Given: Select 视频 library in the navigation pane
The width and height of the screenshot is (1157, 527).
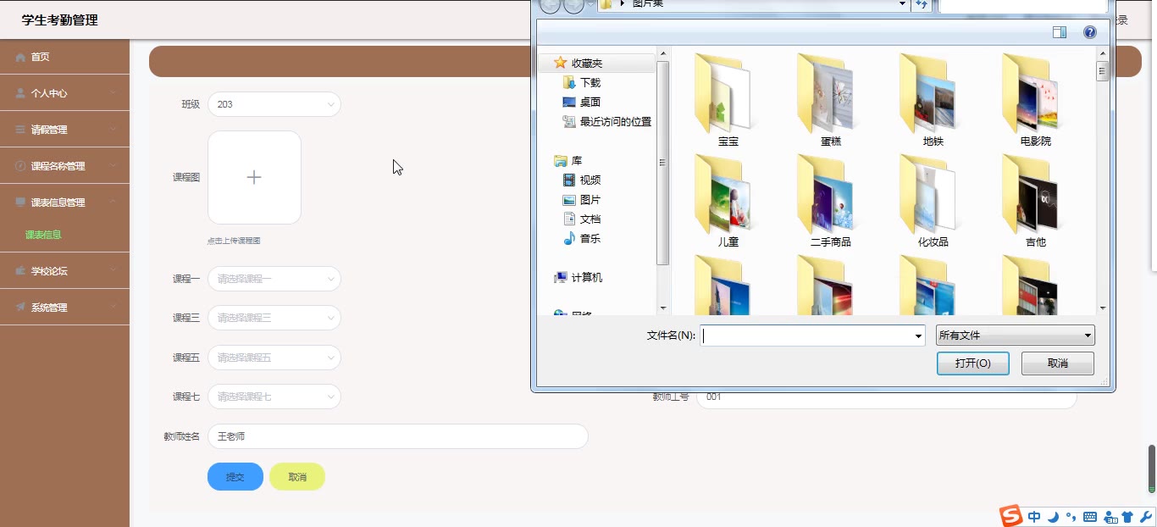Looking at the screenshot, I should [x=590, y=180].
